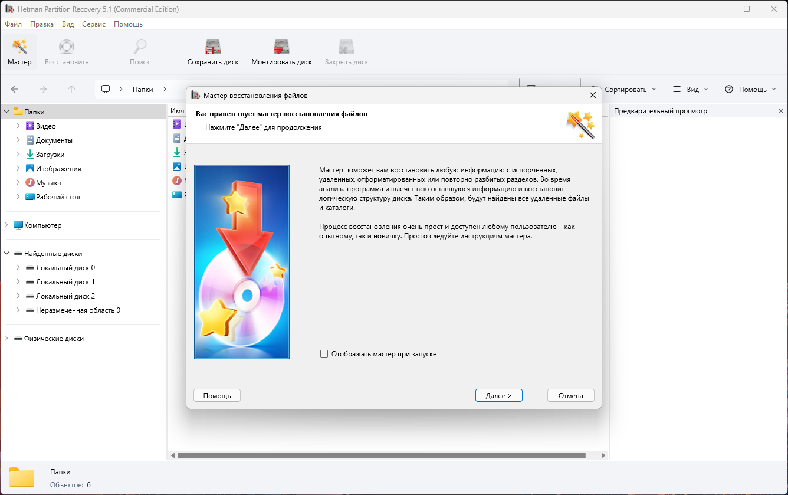This screenshot has height=495, width=788.
Task: Go back with the left arrow
Action: 15,89
